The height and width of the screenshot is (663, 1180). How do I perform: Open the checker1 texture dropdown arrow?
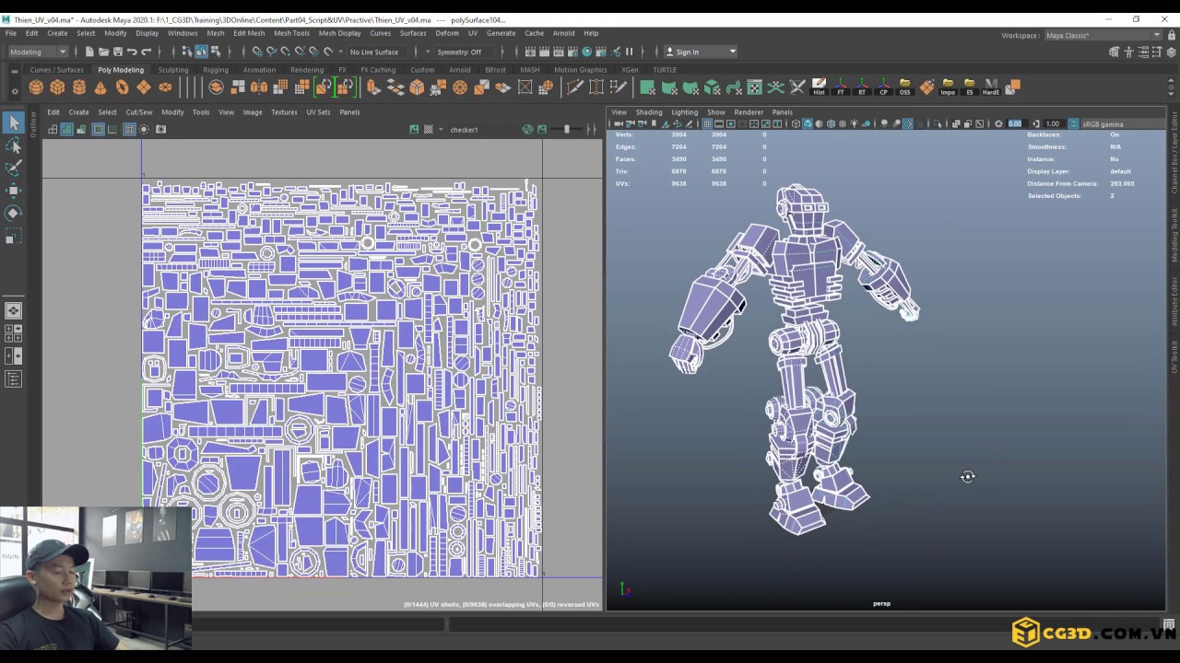click(441, 130)
